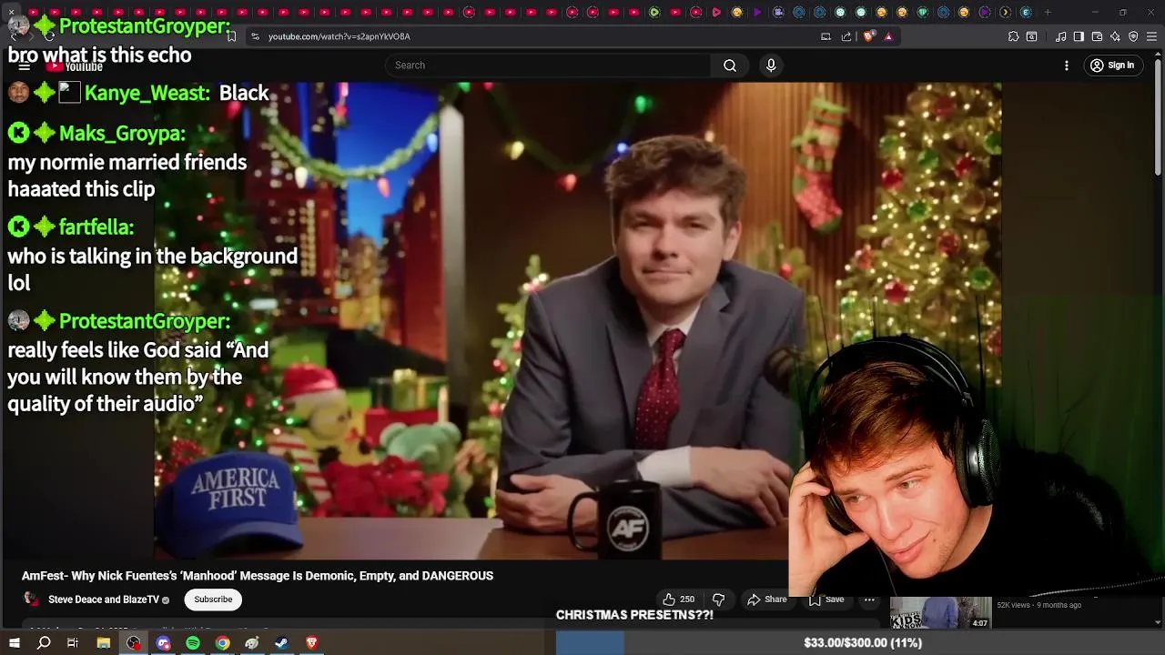Click Brave Rewards triangle icon
1165x655 pixels.
(888, 36)
